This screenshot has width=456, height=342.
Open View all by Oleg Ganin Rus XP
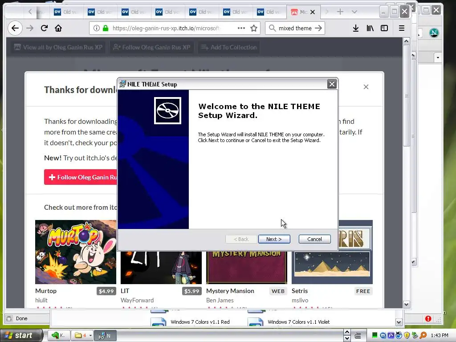tap(58, 47)
